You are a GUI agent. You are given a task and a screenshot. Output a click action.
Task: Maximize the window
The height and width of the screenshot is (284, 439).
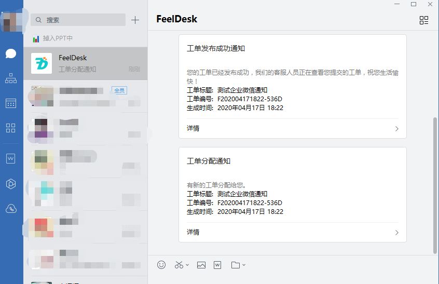pos(414,4)
